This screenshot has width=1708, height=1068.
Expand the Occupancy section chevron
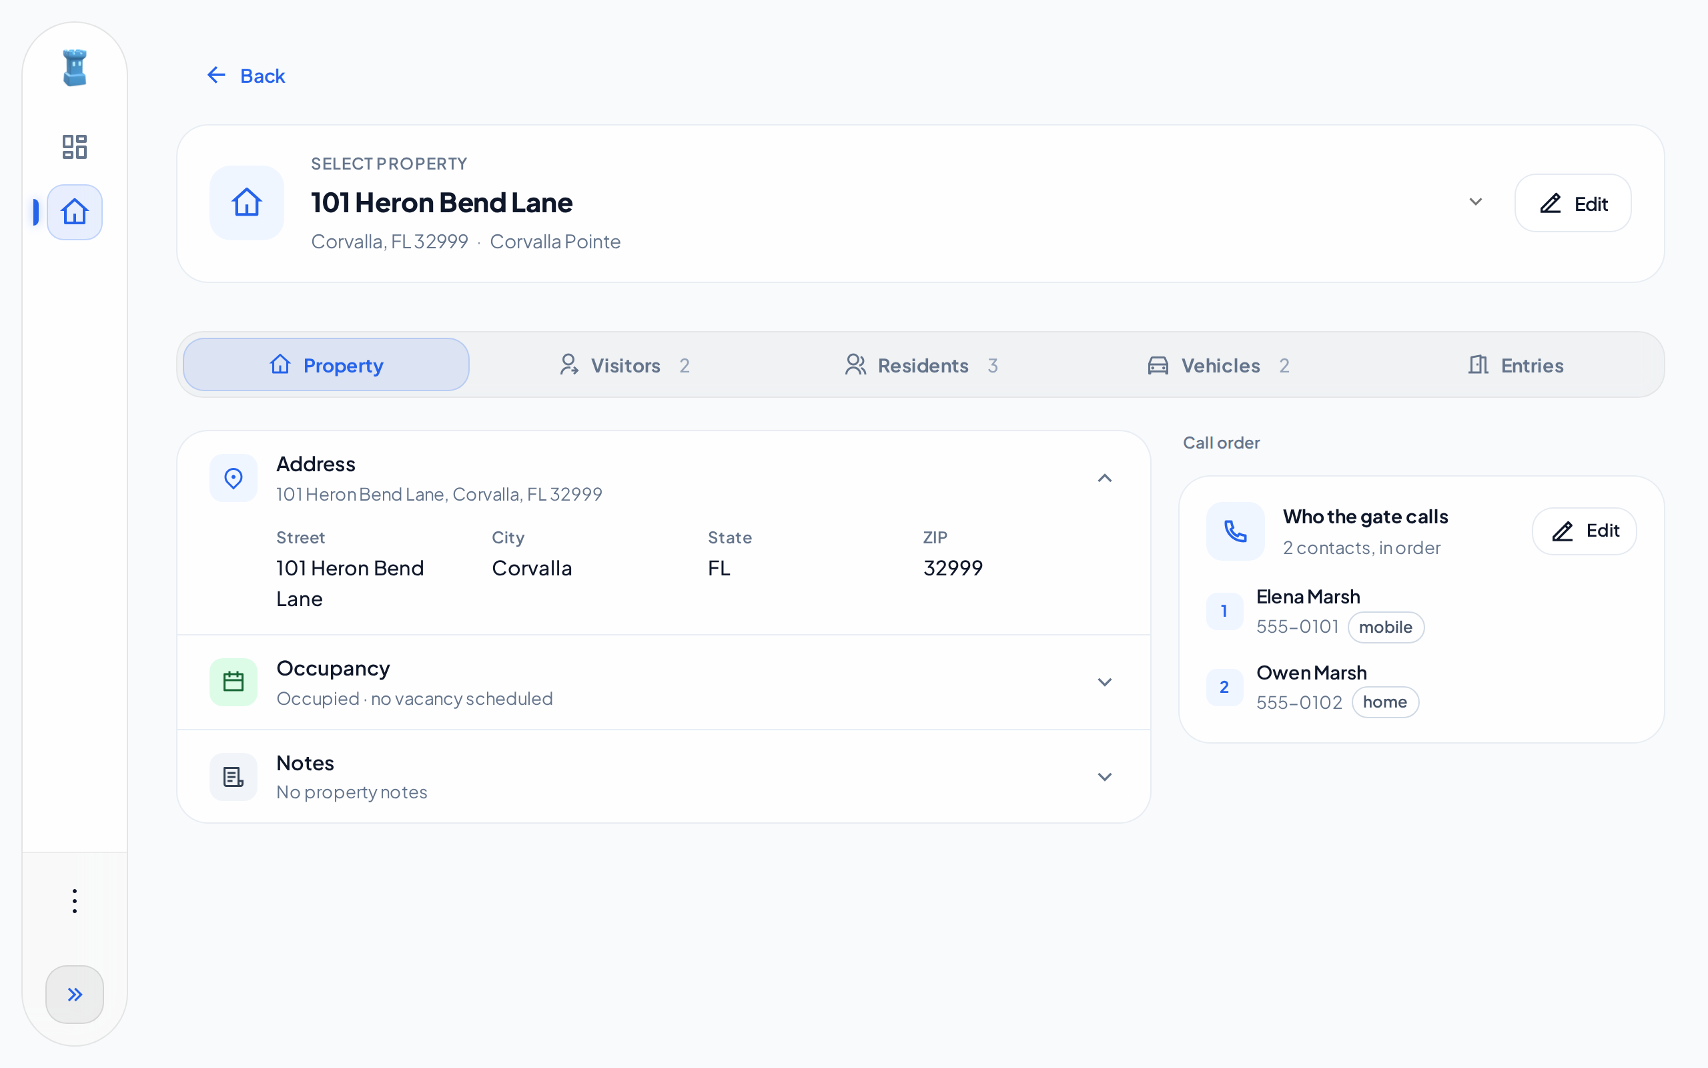click(x=1106, y=682)
